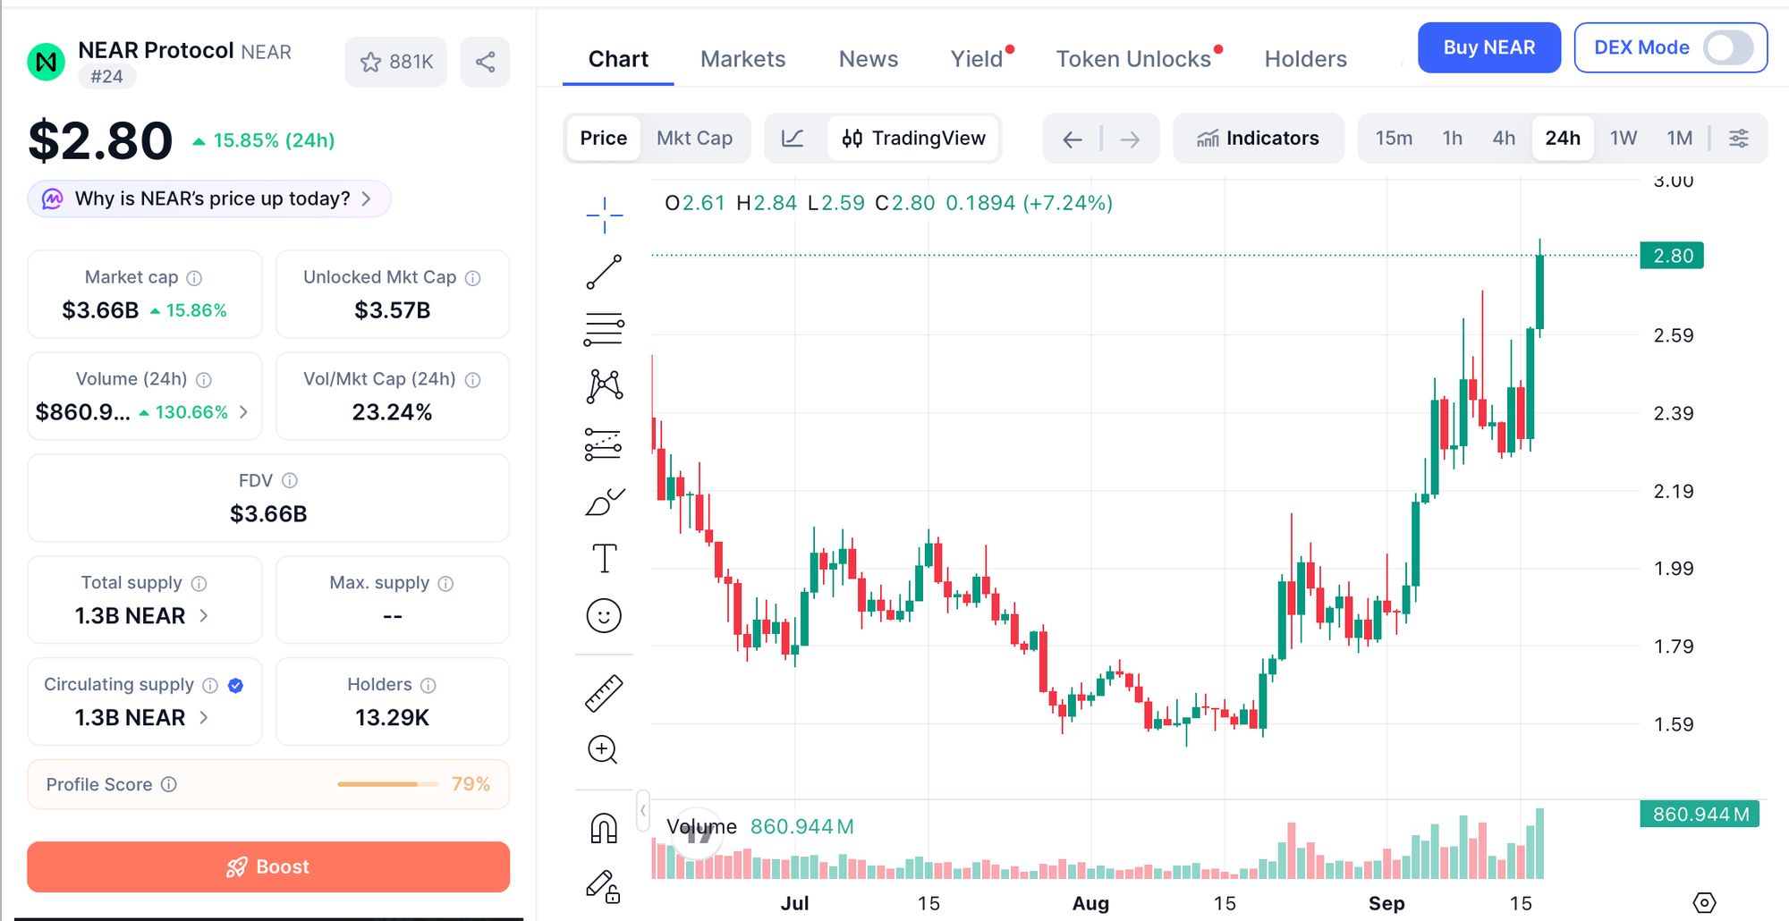Image resolution: width=1789 pixels, height=921 pixels.
Task: Switch to the Markets tab
Action: point(742,59)
